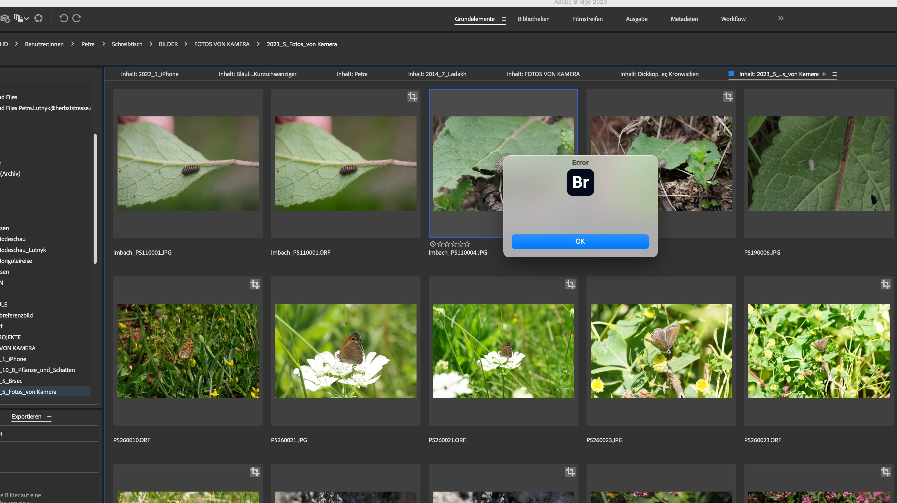Click the Open in Camera Raw icon
The height and width of the screenshot is (503, 897).
pos(38,18)
